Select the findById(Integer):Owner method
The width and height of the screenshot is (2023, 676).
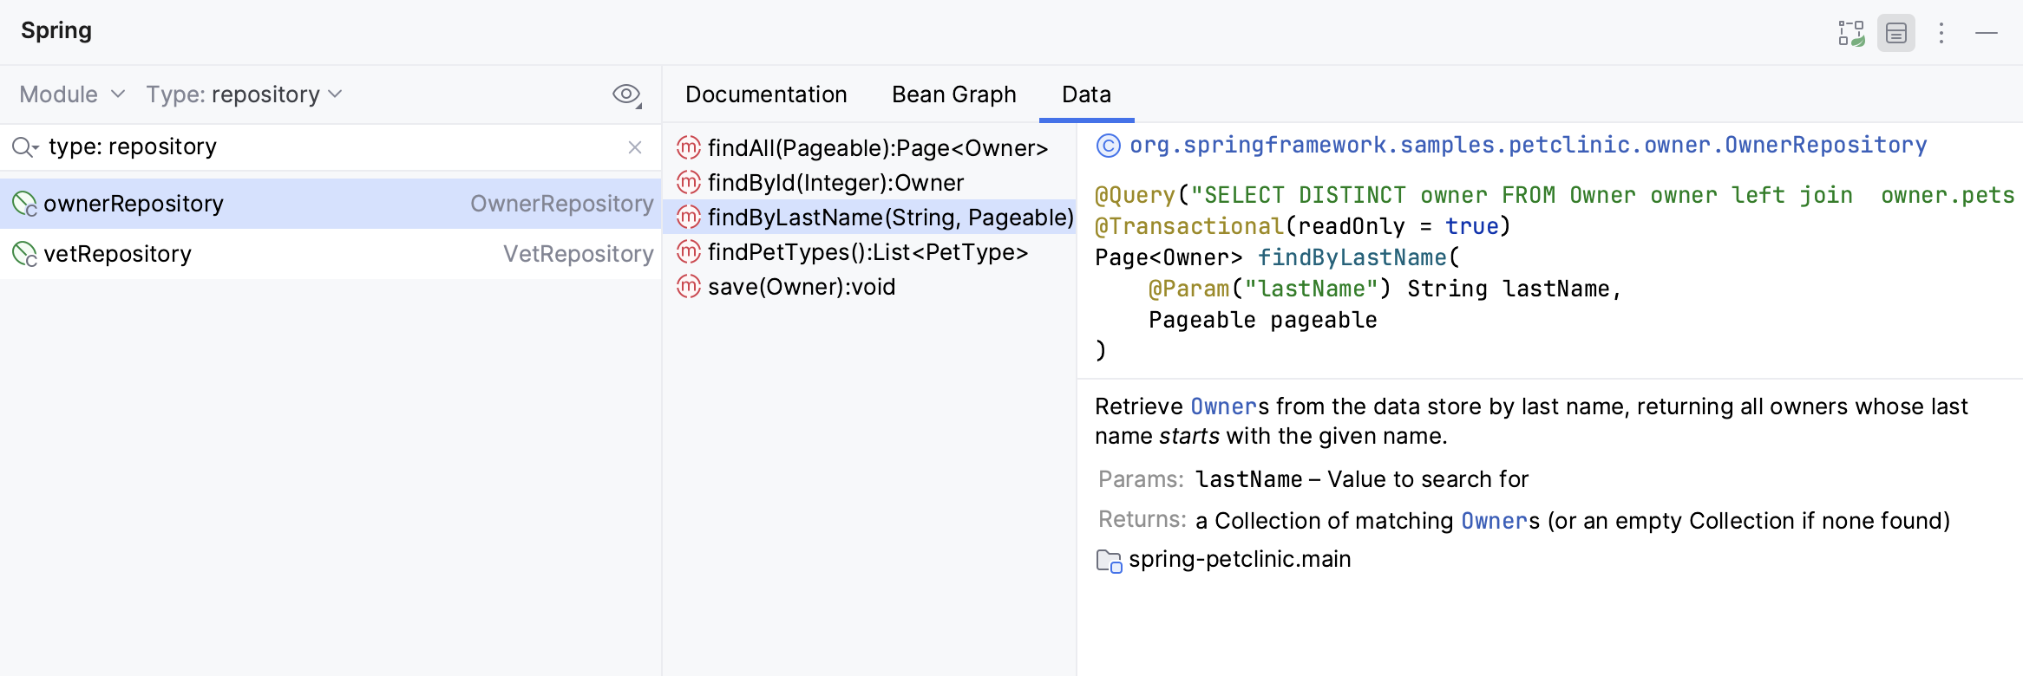point(835,183)
